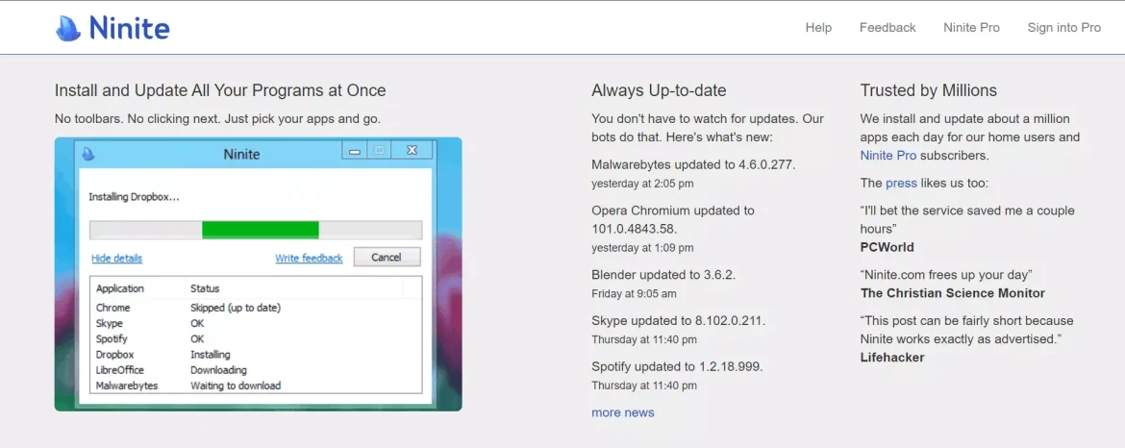Click Sign into Pro
Screen dimensions: 1125x448
1064,27
